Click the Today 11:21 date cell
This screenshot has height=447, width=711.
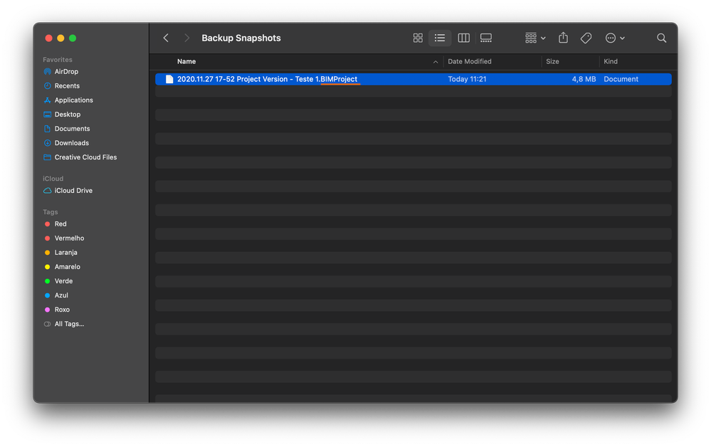pos(467,79)
